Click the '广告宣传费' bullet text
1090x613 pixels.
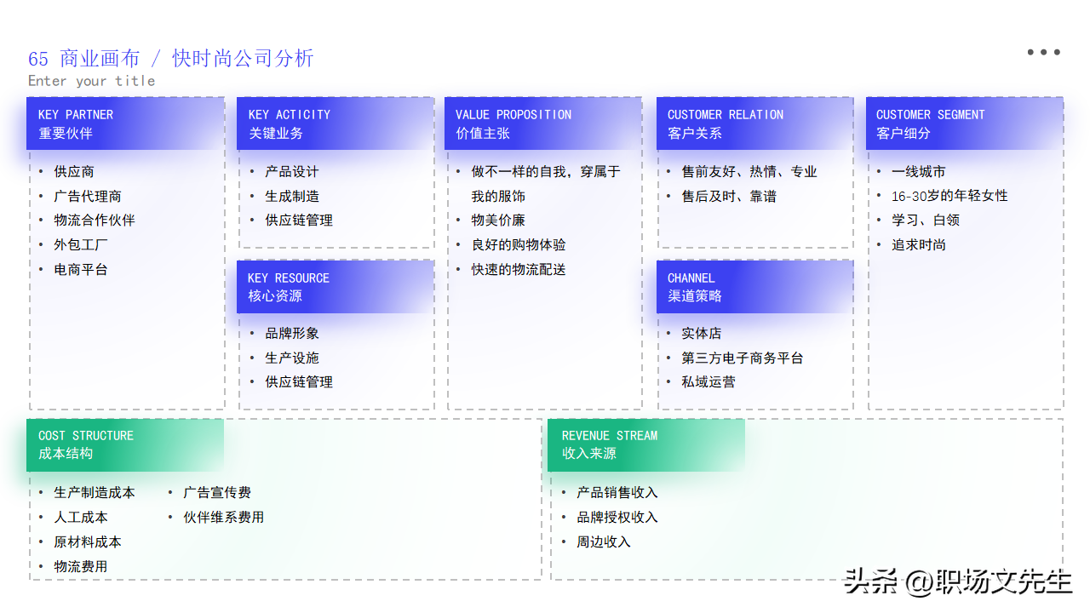[x=217, y=493]
